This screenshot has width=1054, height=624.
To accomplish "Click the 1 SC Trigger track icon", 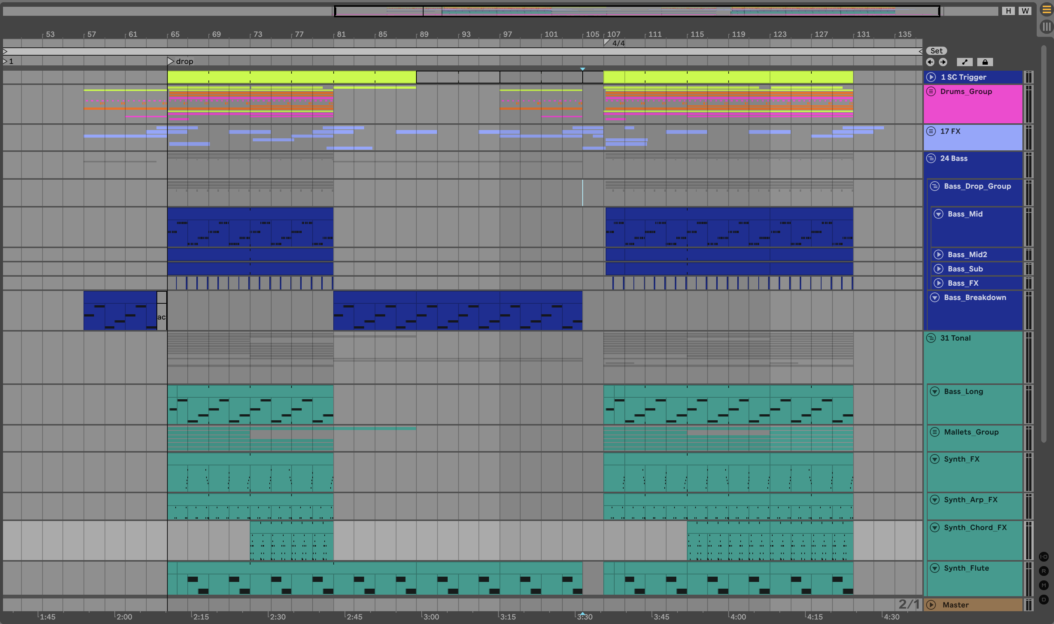I will coord(931,77).
